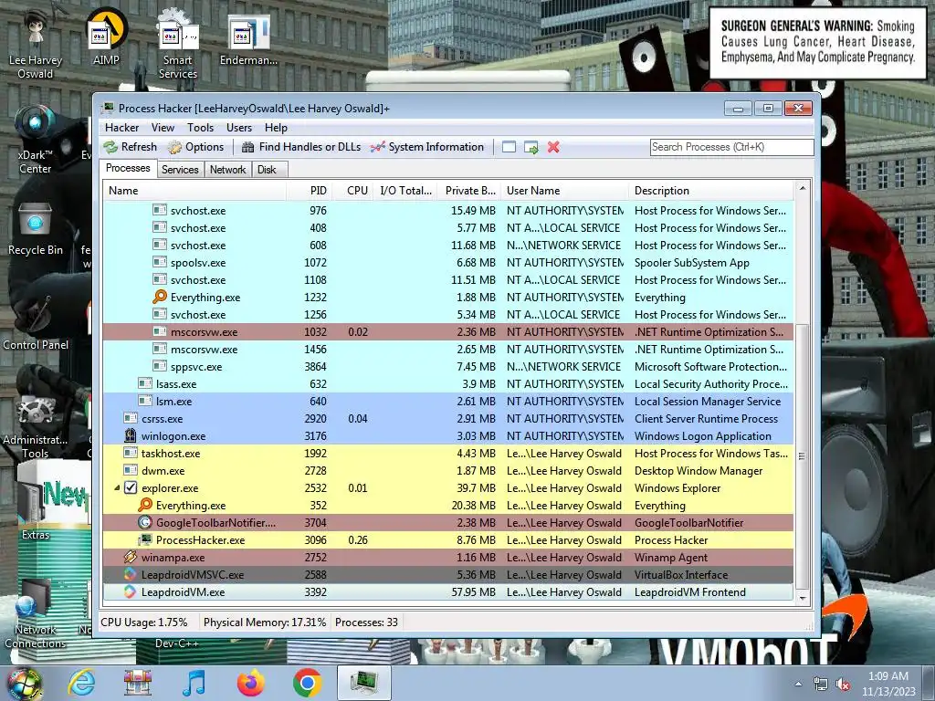Sort by User Name column header
This screenshot has width=935, height=701.
pos(564,191)
